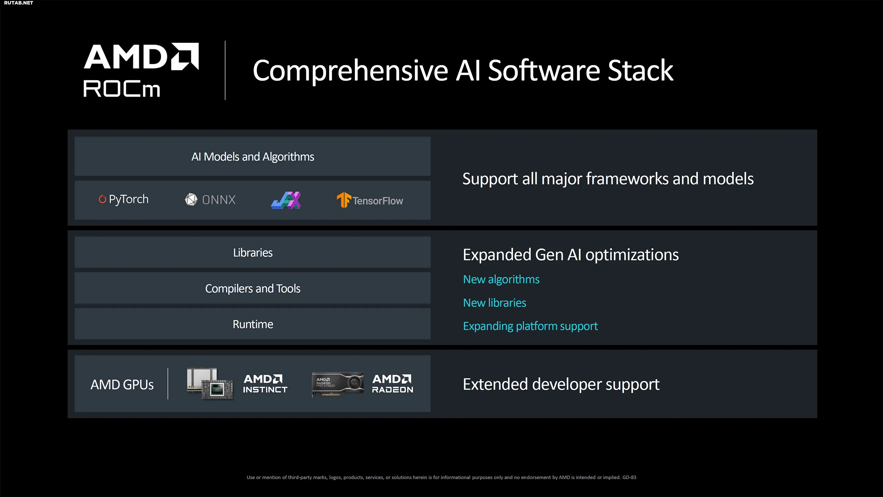Click the AMD Instinct logo

point(265,384)
